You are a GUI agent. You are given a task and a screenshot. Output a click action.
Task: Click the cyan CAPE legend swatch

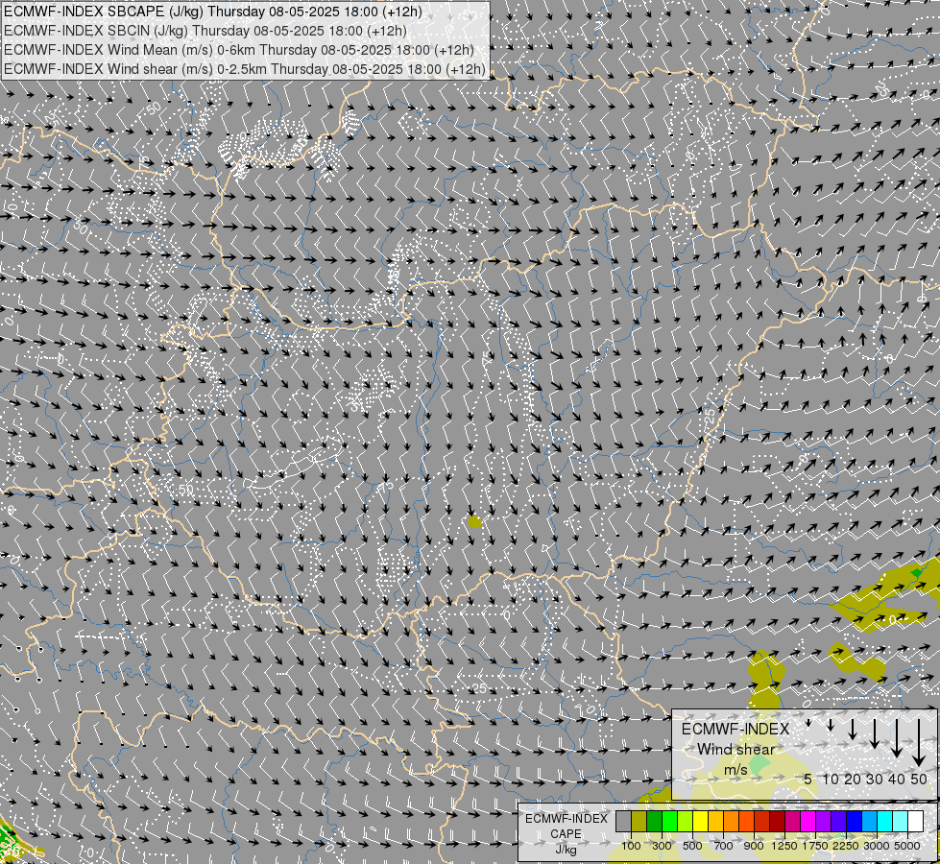pyautogui.click(x=885, y=822)
